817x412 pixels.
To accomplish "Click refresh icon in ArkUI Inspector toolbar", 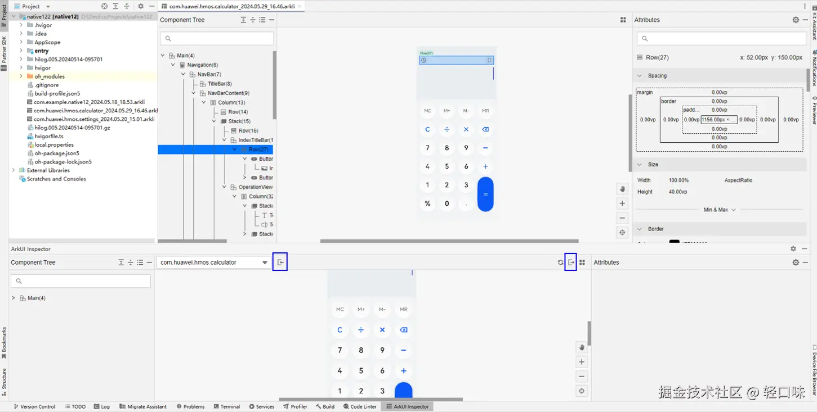I will pyautogui.click(x=560, y=262).
